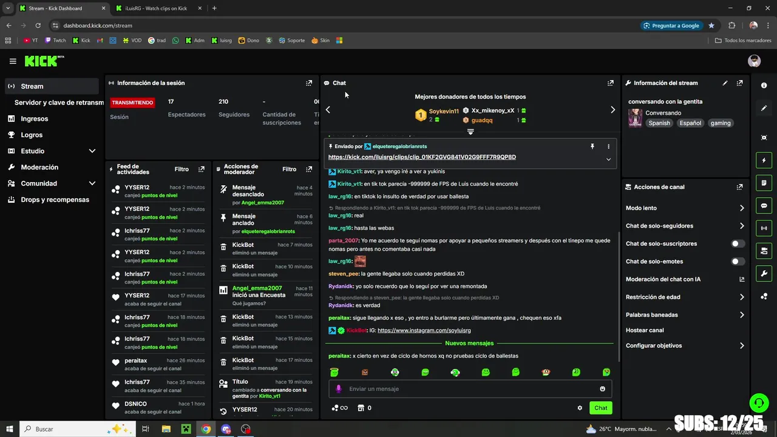The image size is (777, 437).
Task: Edit the stream information with pencil icon
Action: (x=725, y=83)
